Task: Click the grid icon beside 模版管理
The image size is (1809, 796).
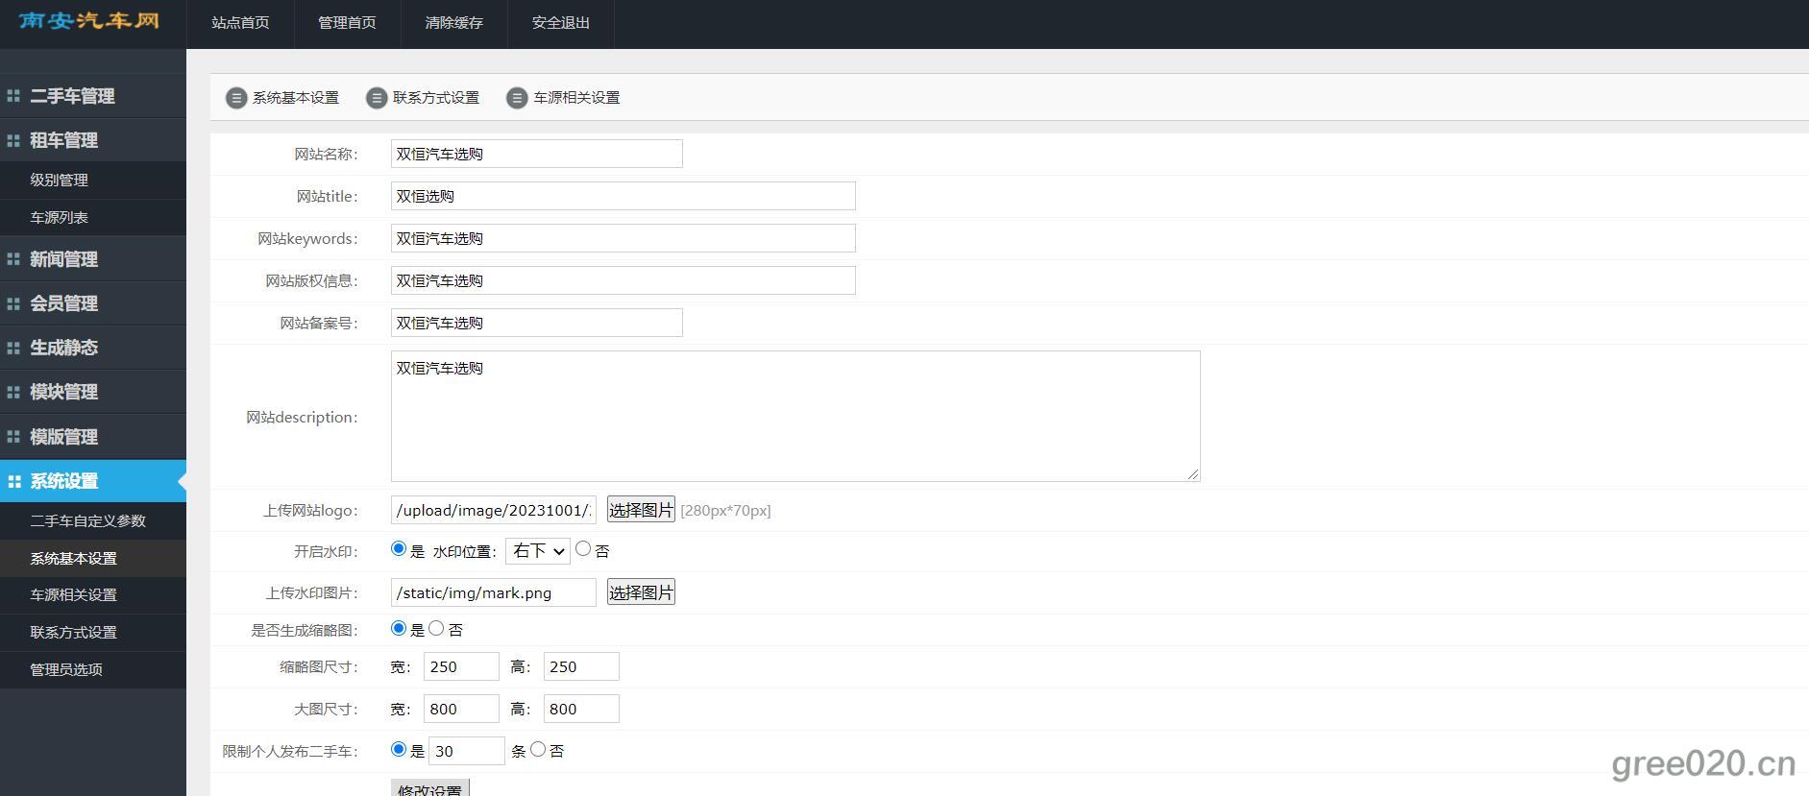Action: click(x=13, y=437)
